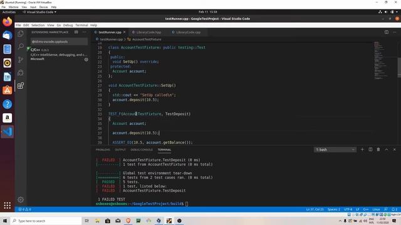Open Source Control view in activity bar
Image resolution: width=401 pixels, height=225 pixels.
[x=21, y=59]
